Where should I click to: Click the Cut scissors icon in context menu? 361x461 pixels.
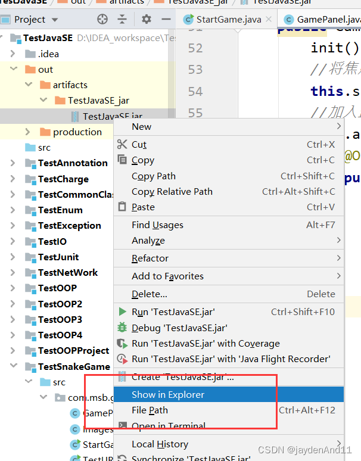[122, 144]
